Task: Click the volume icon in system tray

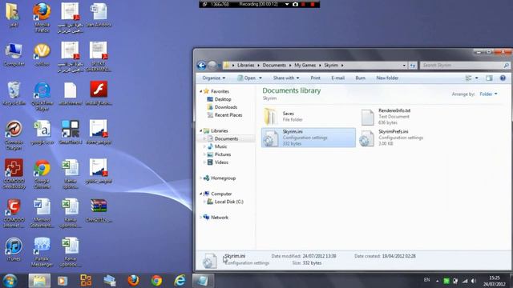Action: pyautogui.click(x=474, y=281)
